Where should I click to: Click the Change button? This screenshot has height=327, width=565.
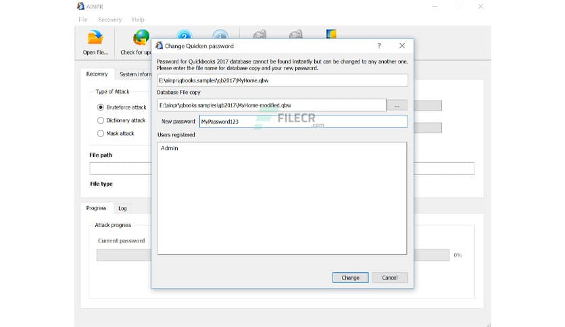pyautogui.click(x=350, y=278)
